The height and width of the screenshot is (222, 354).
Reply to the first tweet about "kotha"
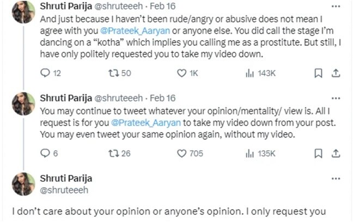(x=46, y=73)
